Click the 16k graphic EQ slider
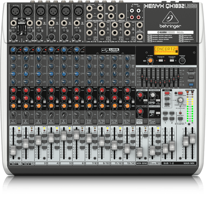The height and width of the screenshot is (197, 206). pyautogui.click(x=178, y=76)
